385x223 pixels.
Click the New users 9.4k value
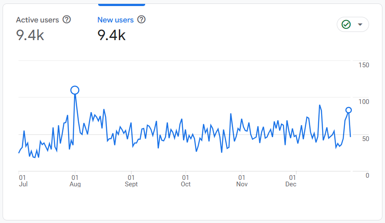[112, 35]
